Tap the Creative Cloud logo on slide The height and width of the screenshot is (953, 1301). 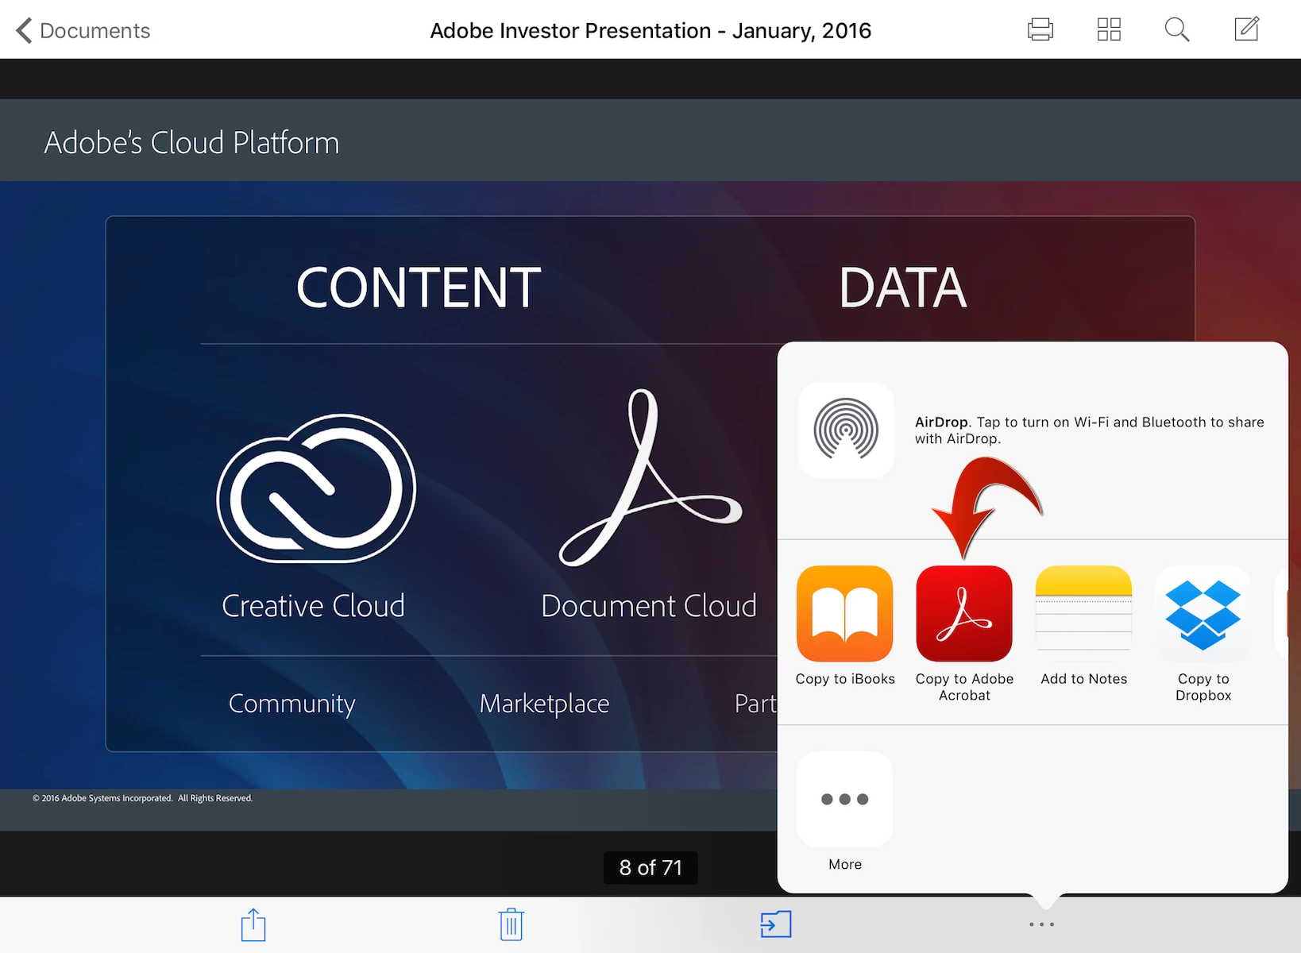[x=316, y=488]
